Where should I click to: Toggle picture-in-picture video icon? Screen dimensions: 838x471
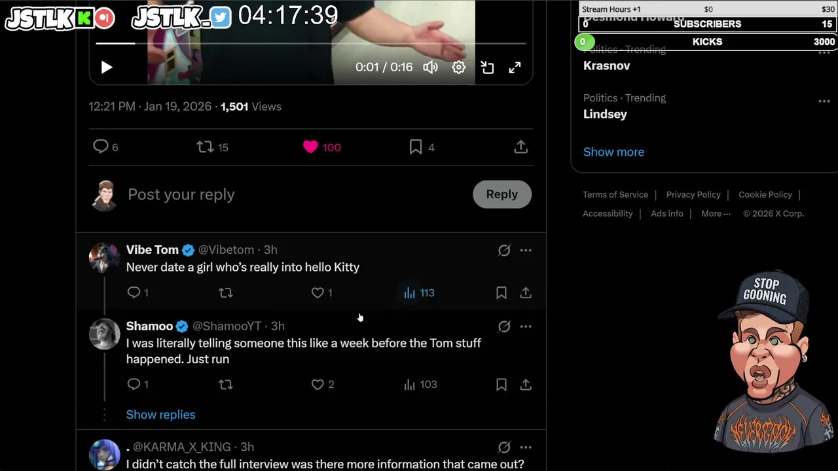click(487, 67)
